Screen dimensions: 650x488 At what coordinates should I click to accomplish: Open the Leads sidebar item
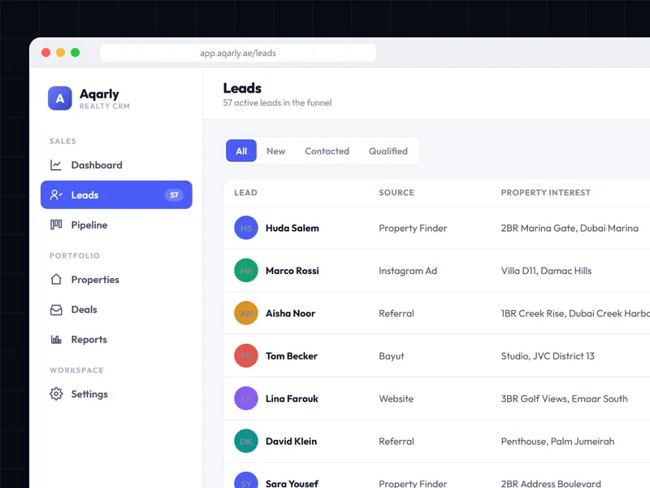[x=116, y=194]
